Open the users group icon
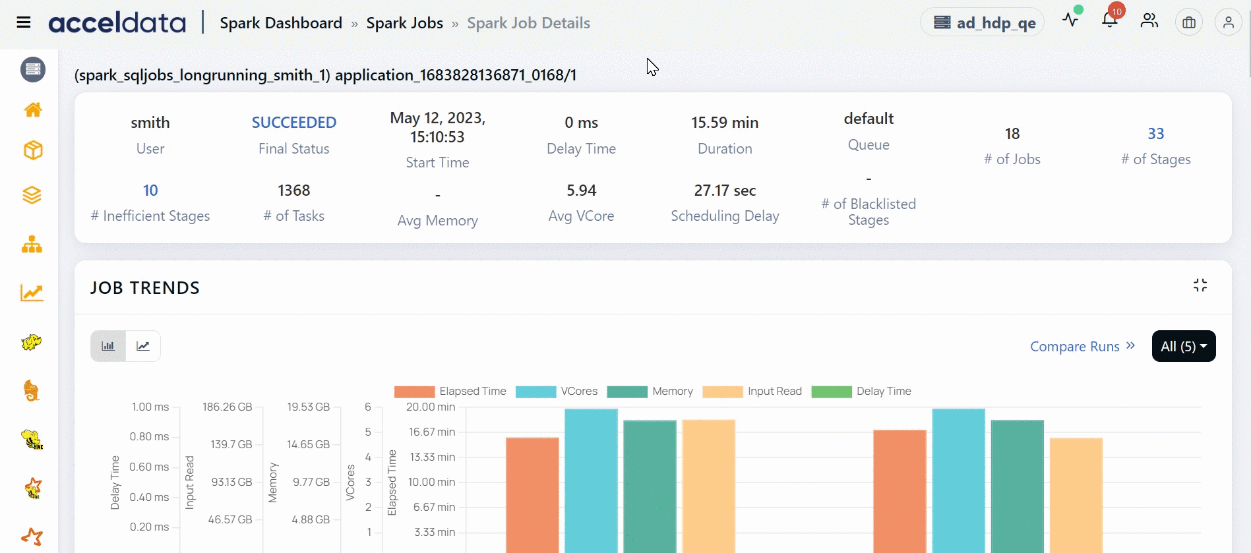 pyautogui.click(x=1149, y=21)
